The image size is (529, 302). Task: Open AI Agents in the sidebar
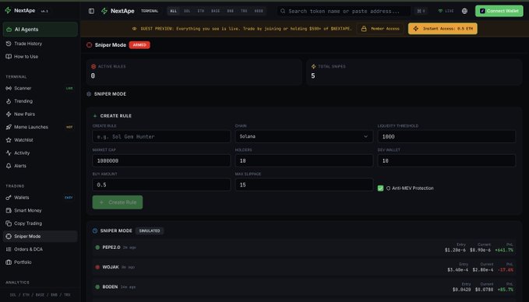(41, 30)
